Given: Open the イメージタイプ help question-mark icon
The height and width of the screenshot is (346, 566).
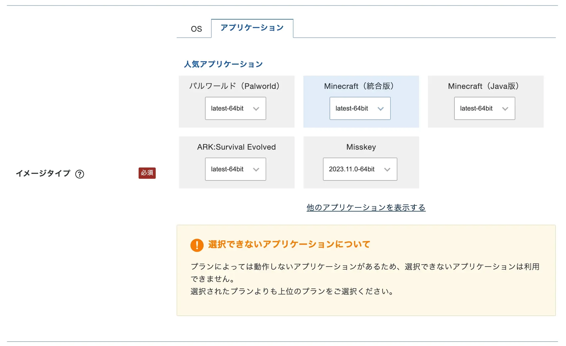Looking at the screenshot, I should tap(80, 174).
